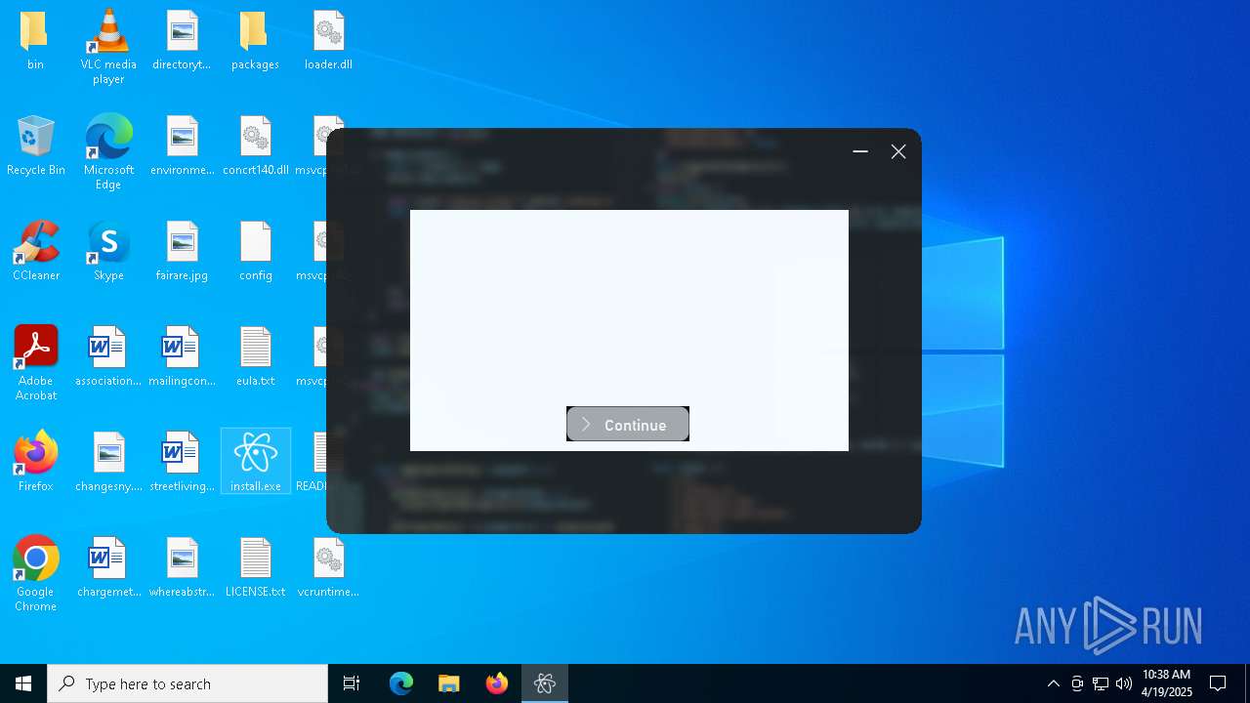Select the config file icon
Image resolution: width=1250 pixels, height=703 pixels.
pos(255,252)
